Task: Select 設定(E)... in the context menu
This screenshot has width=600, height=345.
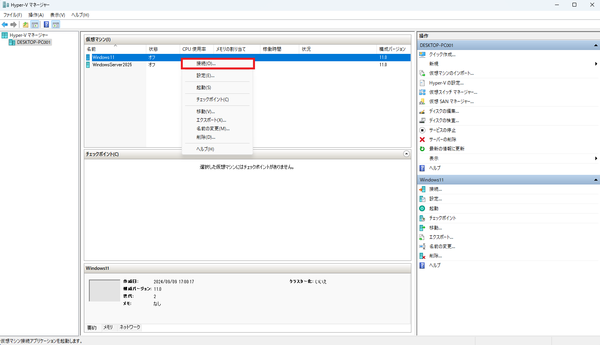Action: [x=217, y=76]
